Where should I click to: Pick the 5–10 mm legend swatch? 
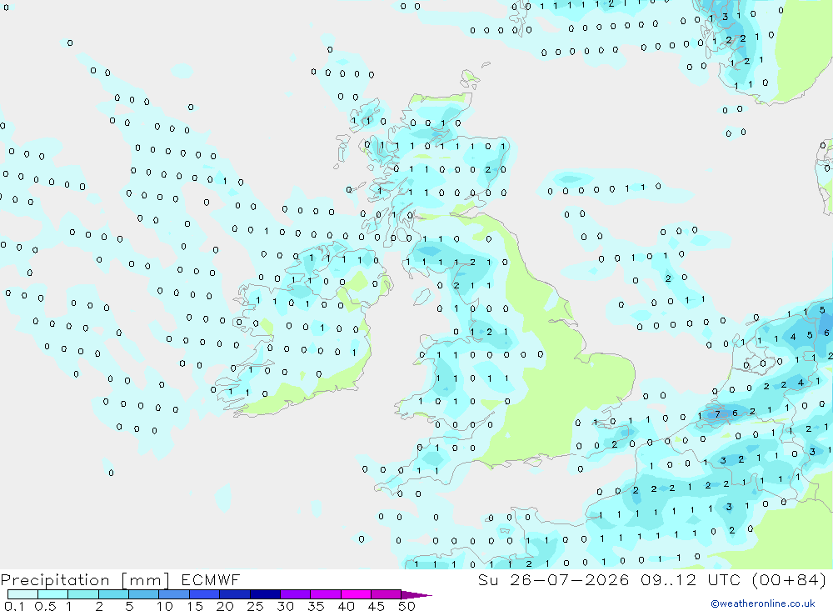pyautogui.click(x=143, y=594)
